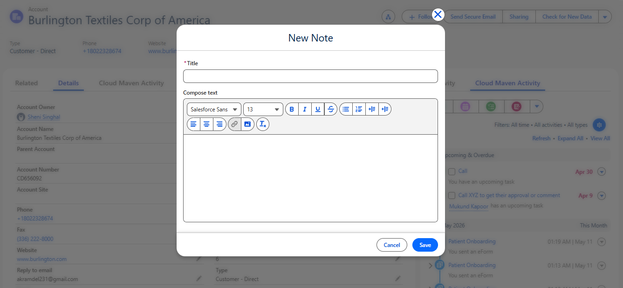Align note text right
Viewport: 623px width, 288px height.
(219, 124)
